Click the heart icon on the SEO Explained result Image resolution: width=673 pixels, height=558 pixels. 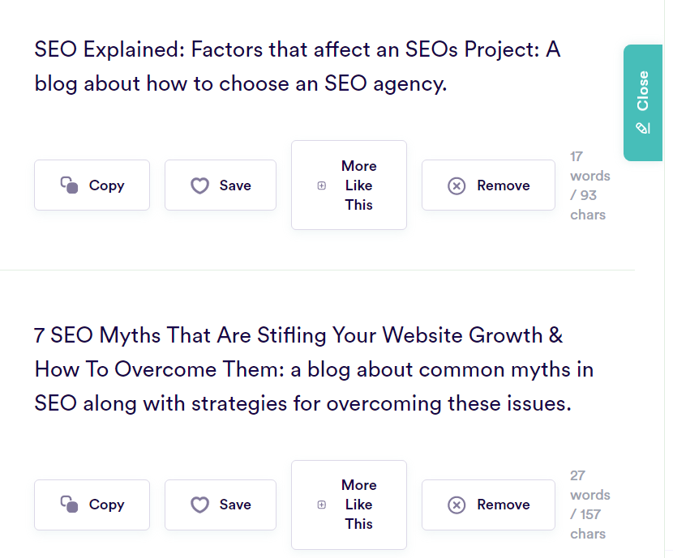pyautogui.click(x=199, y=185)
